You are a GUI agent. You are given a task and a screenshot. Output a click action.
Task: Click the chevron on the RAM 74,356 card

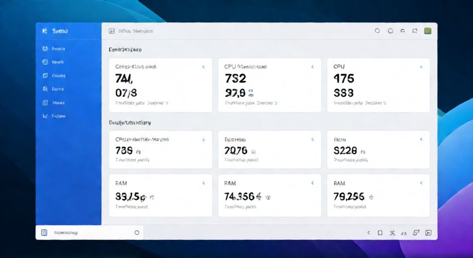pos(313,183)
